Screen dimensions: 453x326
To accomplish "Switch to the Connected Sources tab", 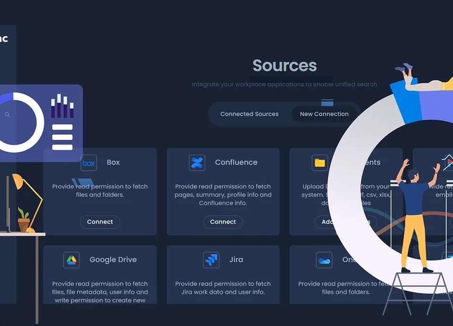I will pyautogui.click(x=249, y=114).
